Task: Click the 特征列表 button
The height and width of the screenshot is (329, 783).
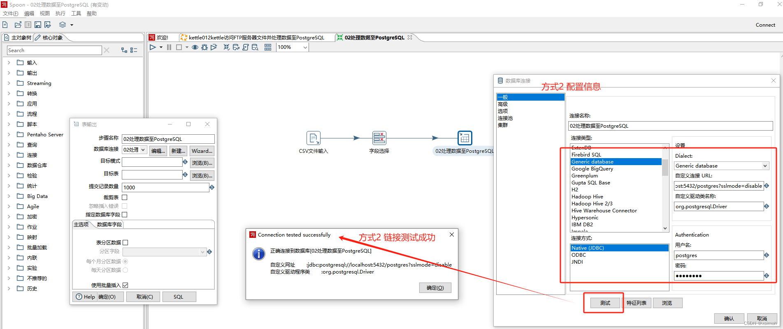Action: [637, 303]
